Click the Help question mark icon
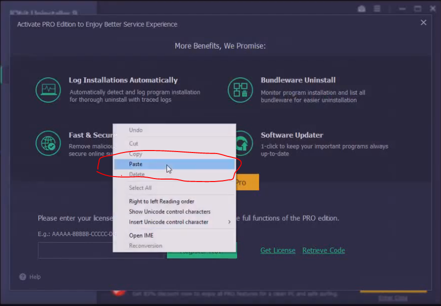 (x=23, y=277)
